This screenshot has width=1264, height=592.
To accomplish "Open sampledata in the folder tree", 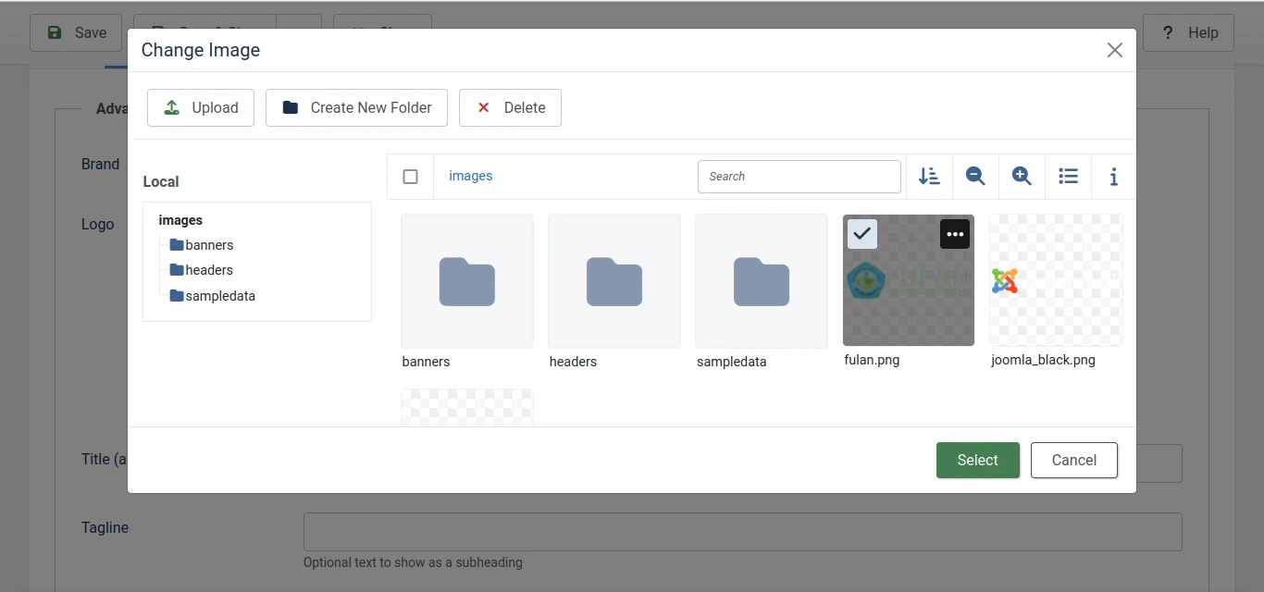I will coord(213,296).
